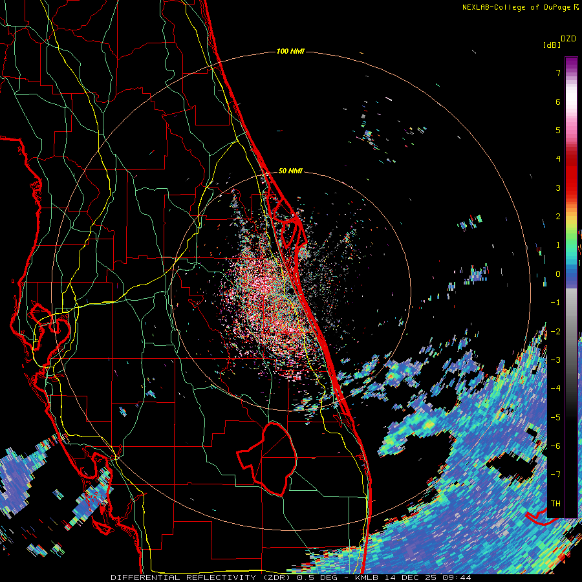Screen dimensions: 582x582
Task: Click the "-6" tick on color scale
Action: 555,446
